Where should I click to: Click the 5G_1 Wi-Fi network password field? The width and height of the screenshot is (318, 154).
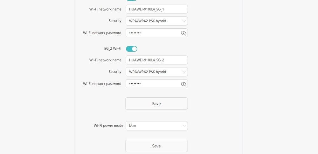click(156, 33)
